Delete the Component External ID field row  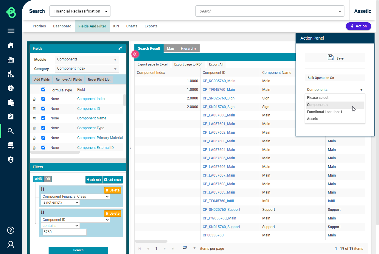coord(34,148)
